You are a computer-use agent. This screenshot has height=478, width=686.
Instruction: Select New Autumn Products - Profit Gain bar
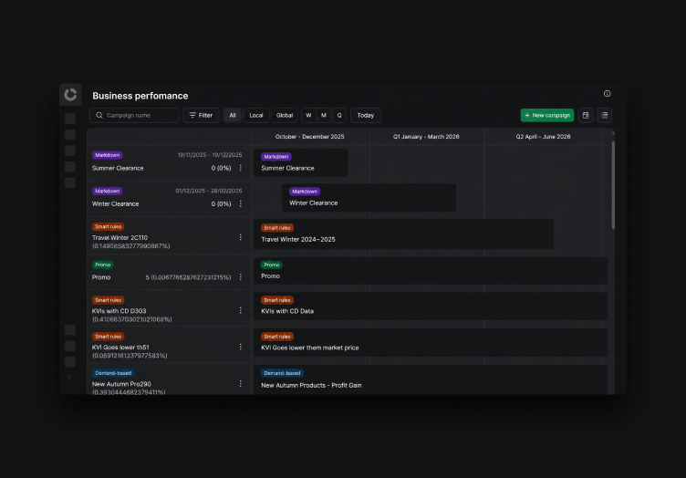point(431,379)
